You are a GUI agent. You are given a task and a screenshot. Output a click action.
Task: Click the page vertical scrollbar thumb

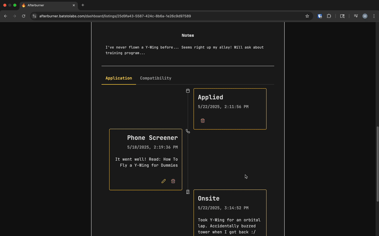point(378,164)
